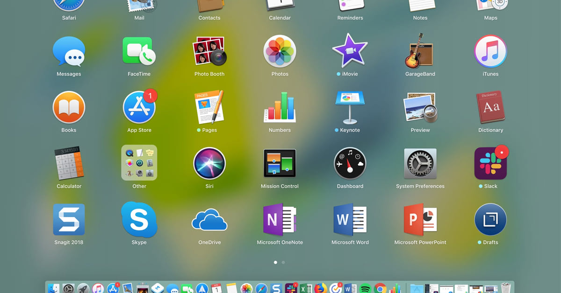Open Excel from the Dock
Image resolution: width=561 pixels, height=293 pixels.
coord(306,289)
